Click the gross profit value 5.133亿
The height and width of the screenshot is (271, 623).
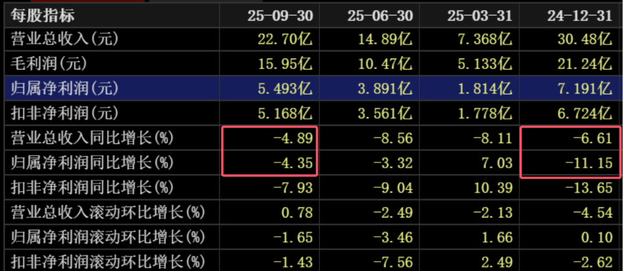(x=485, y=64)
